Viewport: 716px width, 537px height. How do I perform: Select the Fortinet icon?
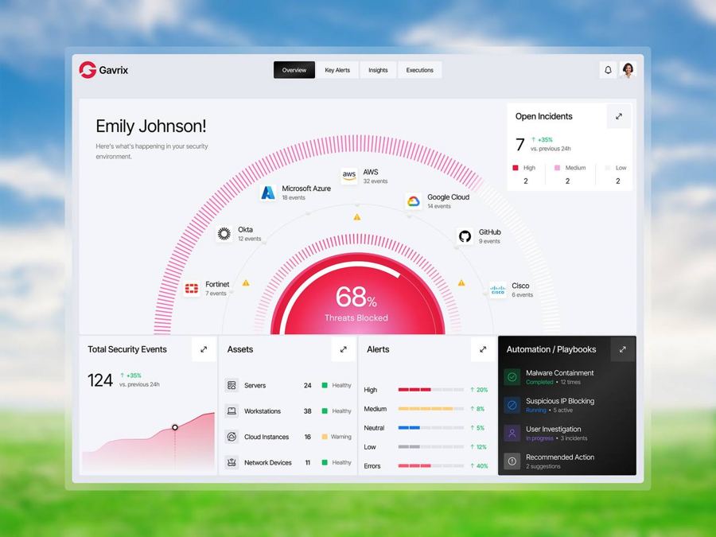192,289
